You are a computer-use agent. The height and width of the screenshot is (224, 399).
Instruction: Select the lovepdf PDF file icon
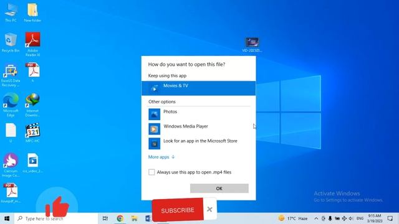point(11,193)
